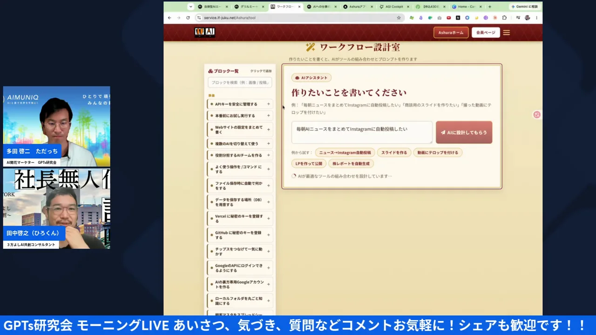Screen dimensions: 596x335
Task: Open the tab search dropdown arrow
Action: point(190,7)
